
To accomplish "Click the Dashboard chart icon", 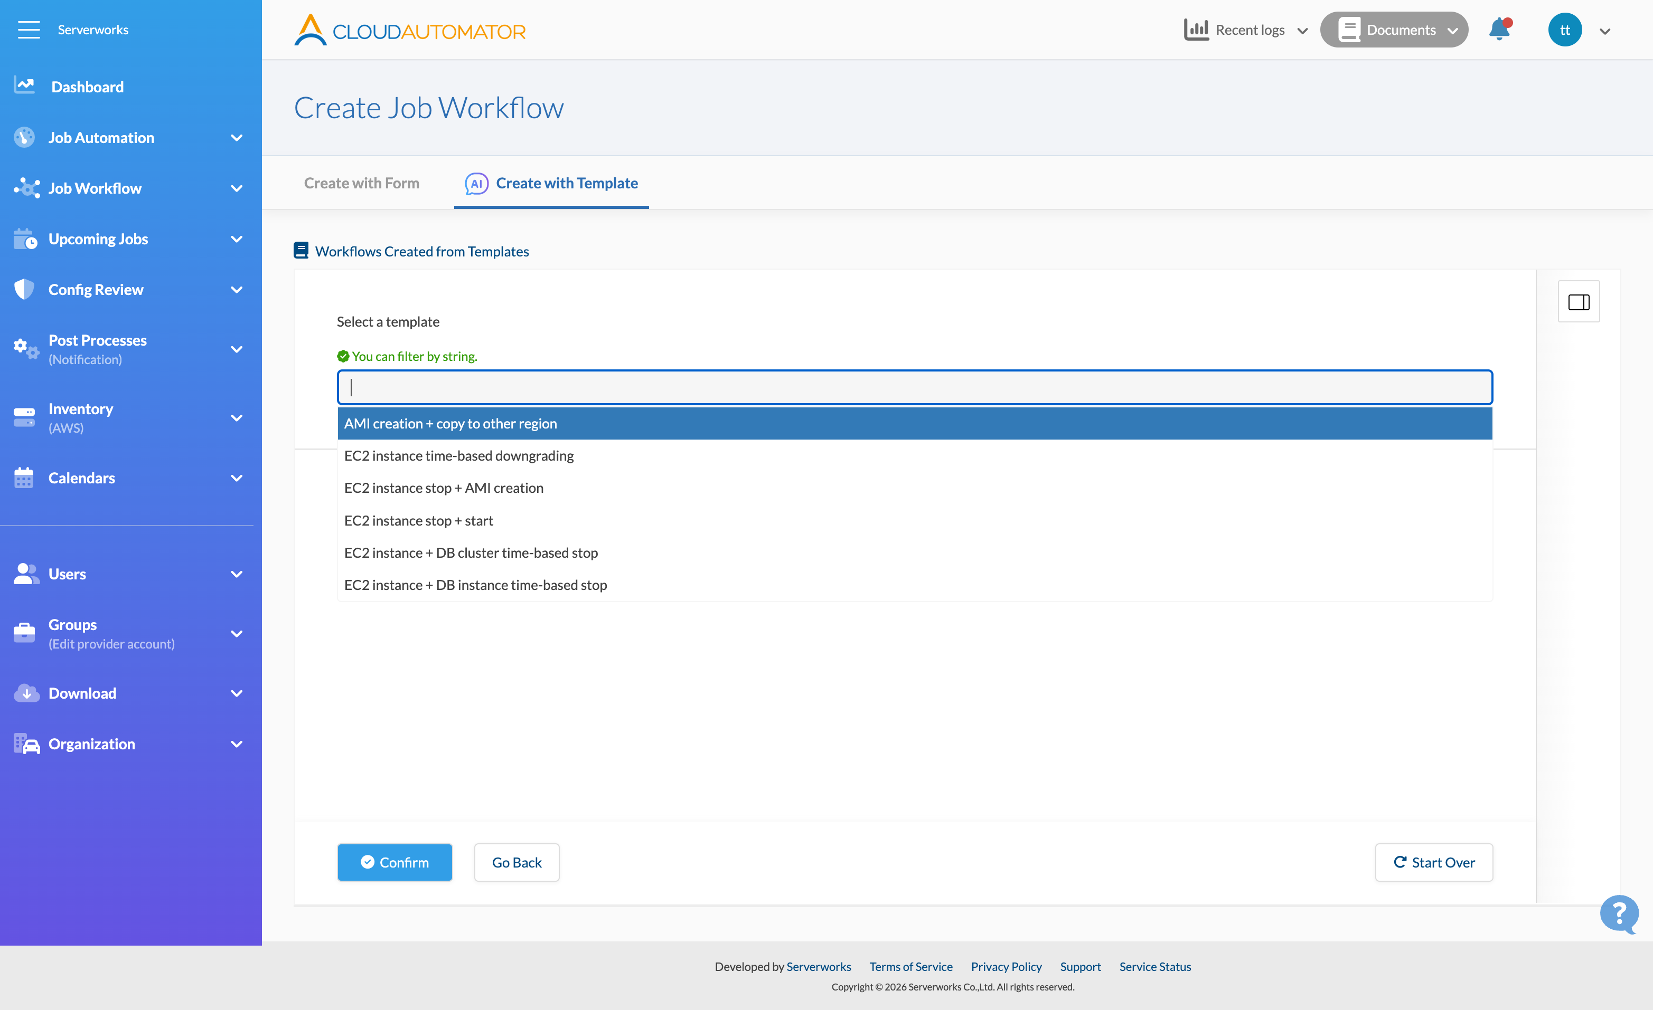I will pyautogui.click(x=24, y=86).
